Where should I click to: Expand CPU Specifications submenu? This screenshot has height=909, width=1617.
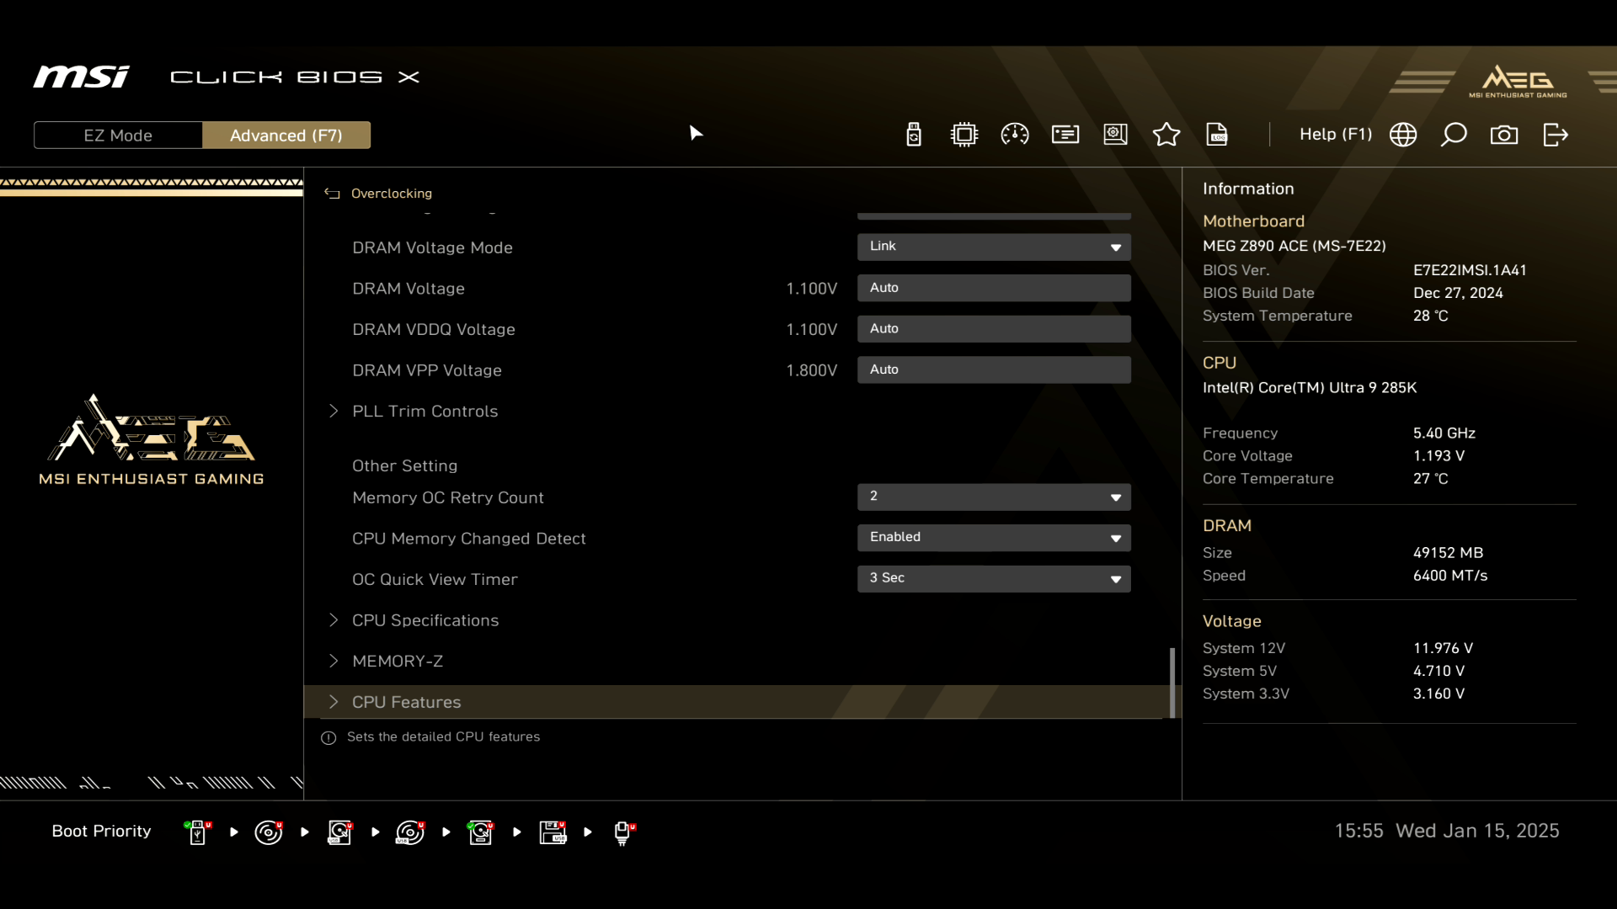425,620
